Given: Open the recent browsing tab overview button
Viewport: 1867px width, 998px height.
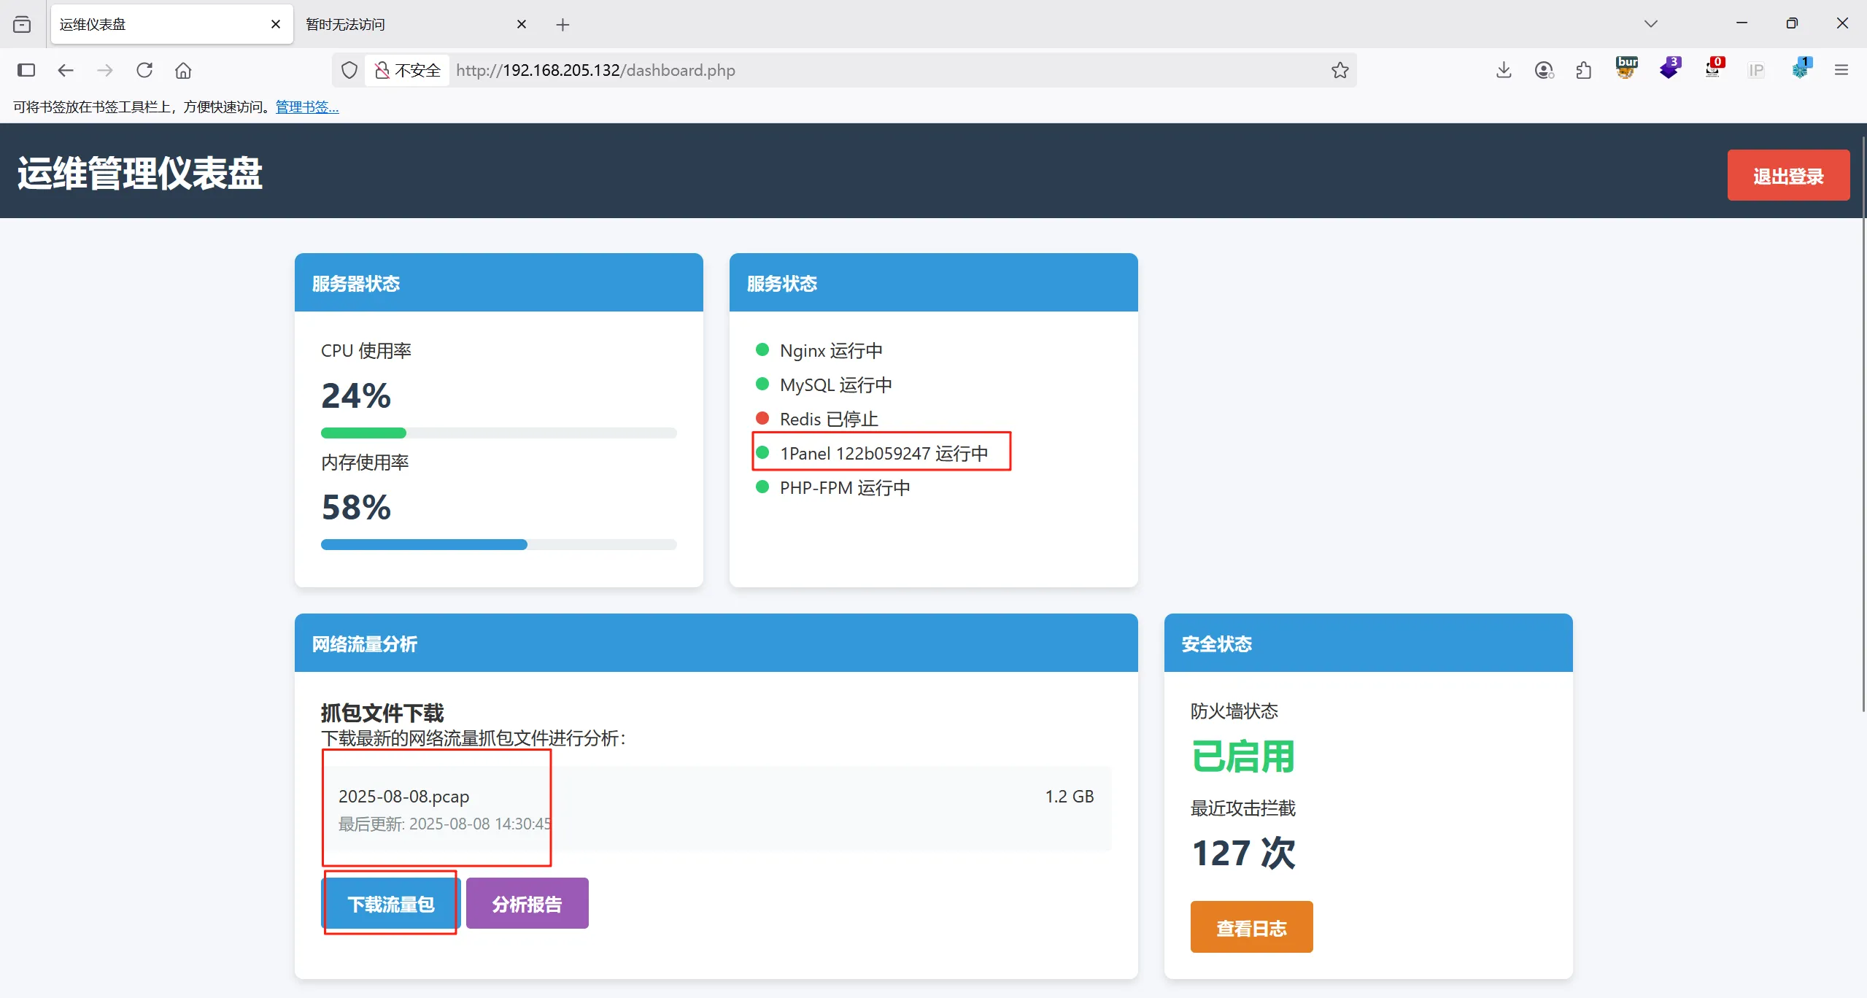Looking at the screenshot, I should coord(22,24).
